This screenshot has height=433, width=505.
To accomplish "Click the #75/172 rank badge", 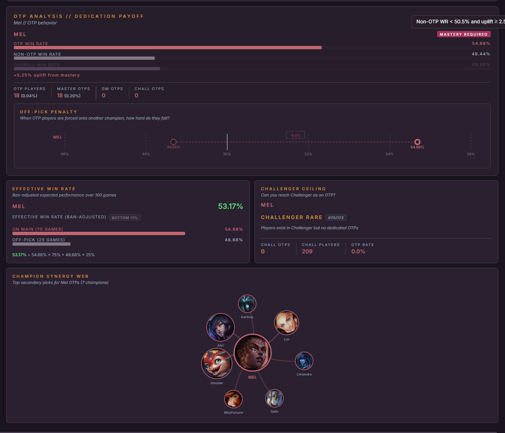I will click(336, 218).
